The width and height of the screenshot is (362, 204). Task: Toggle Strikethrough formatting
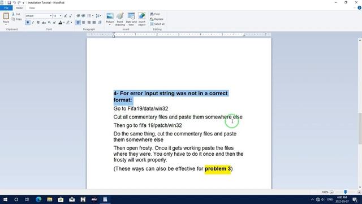click(x=44, y=23)
